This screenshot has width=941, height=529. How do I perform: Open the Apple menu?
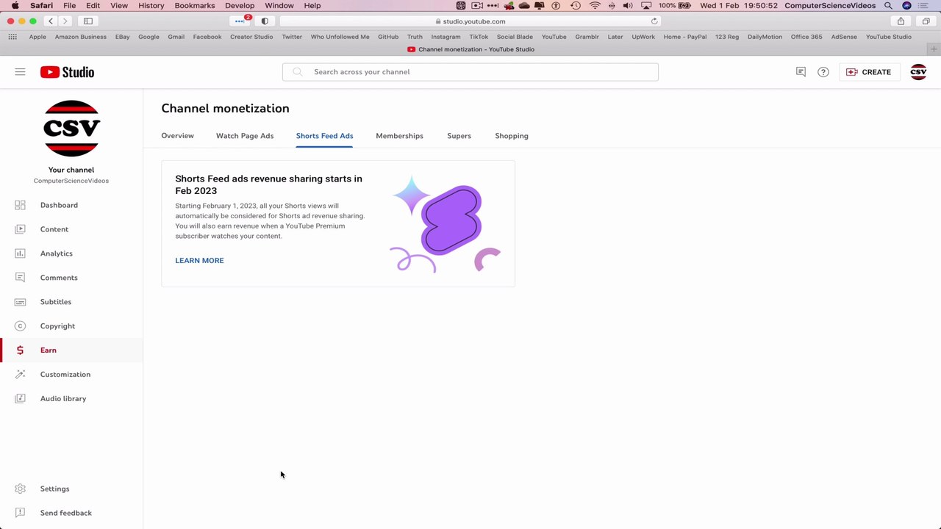coord(15,5)
